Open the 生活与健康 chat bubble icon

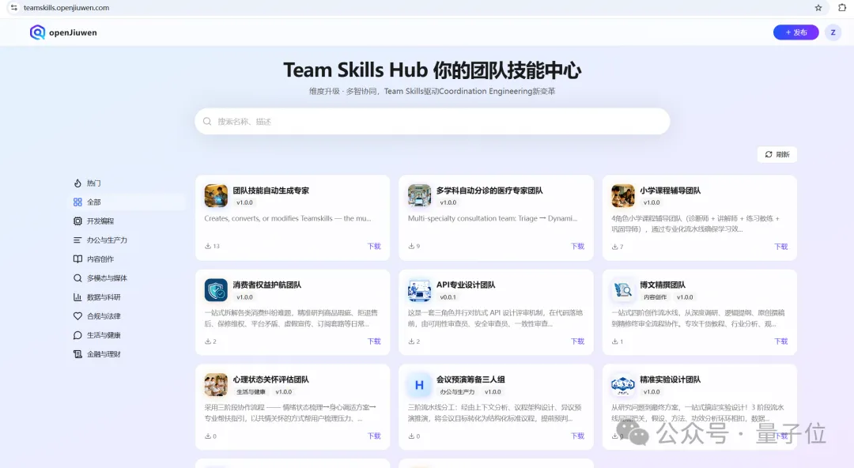click(x=77, y=334)
